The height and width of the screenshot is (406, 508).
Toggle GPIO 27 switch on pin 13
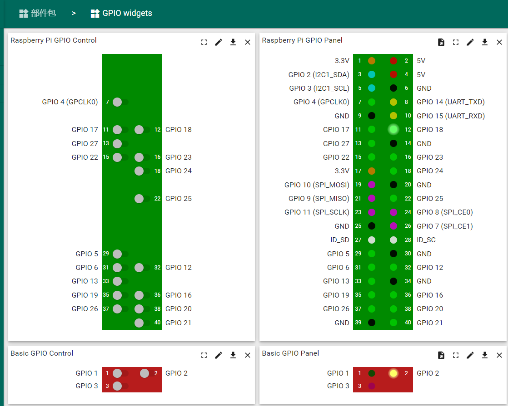pos(120,143)
